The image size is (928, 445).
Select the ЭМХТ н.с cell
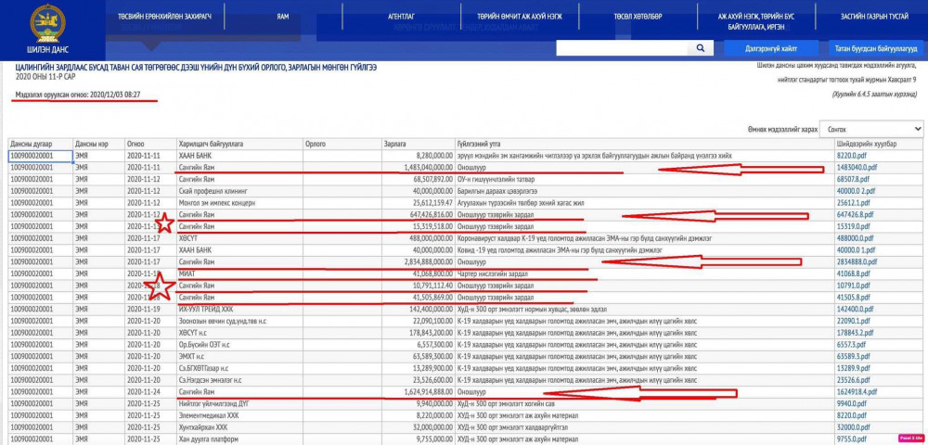pos(239,356)
